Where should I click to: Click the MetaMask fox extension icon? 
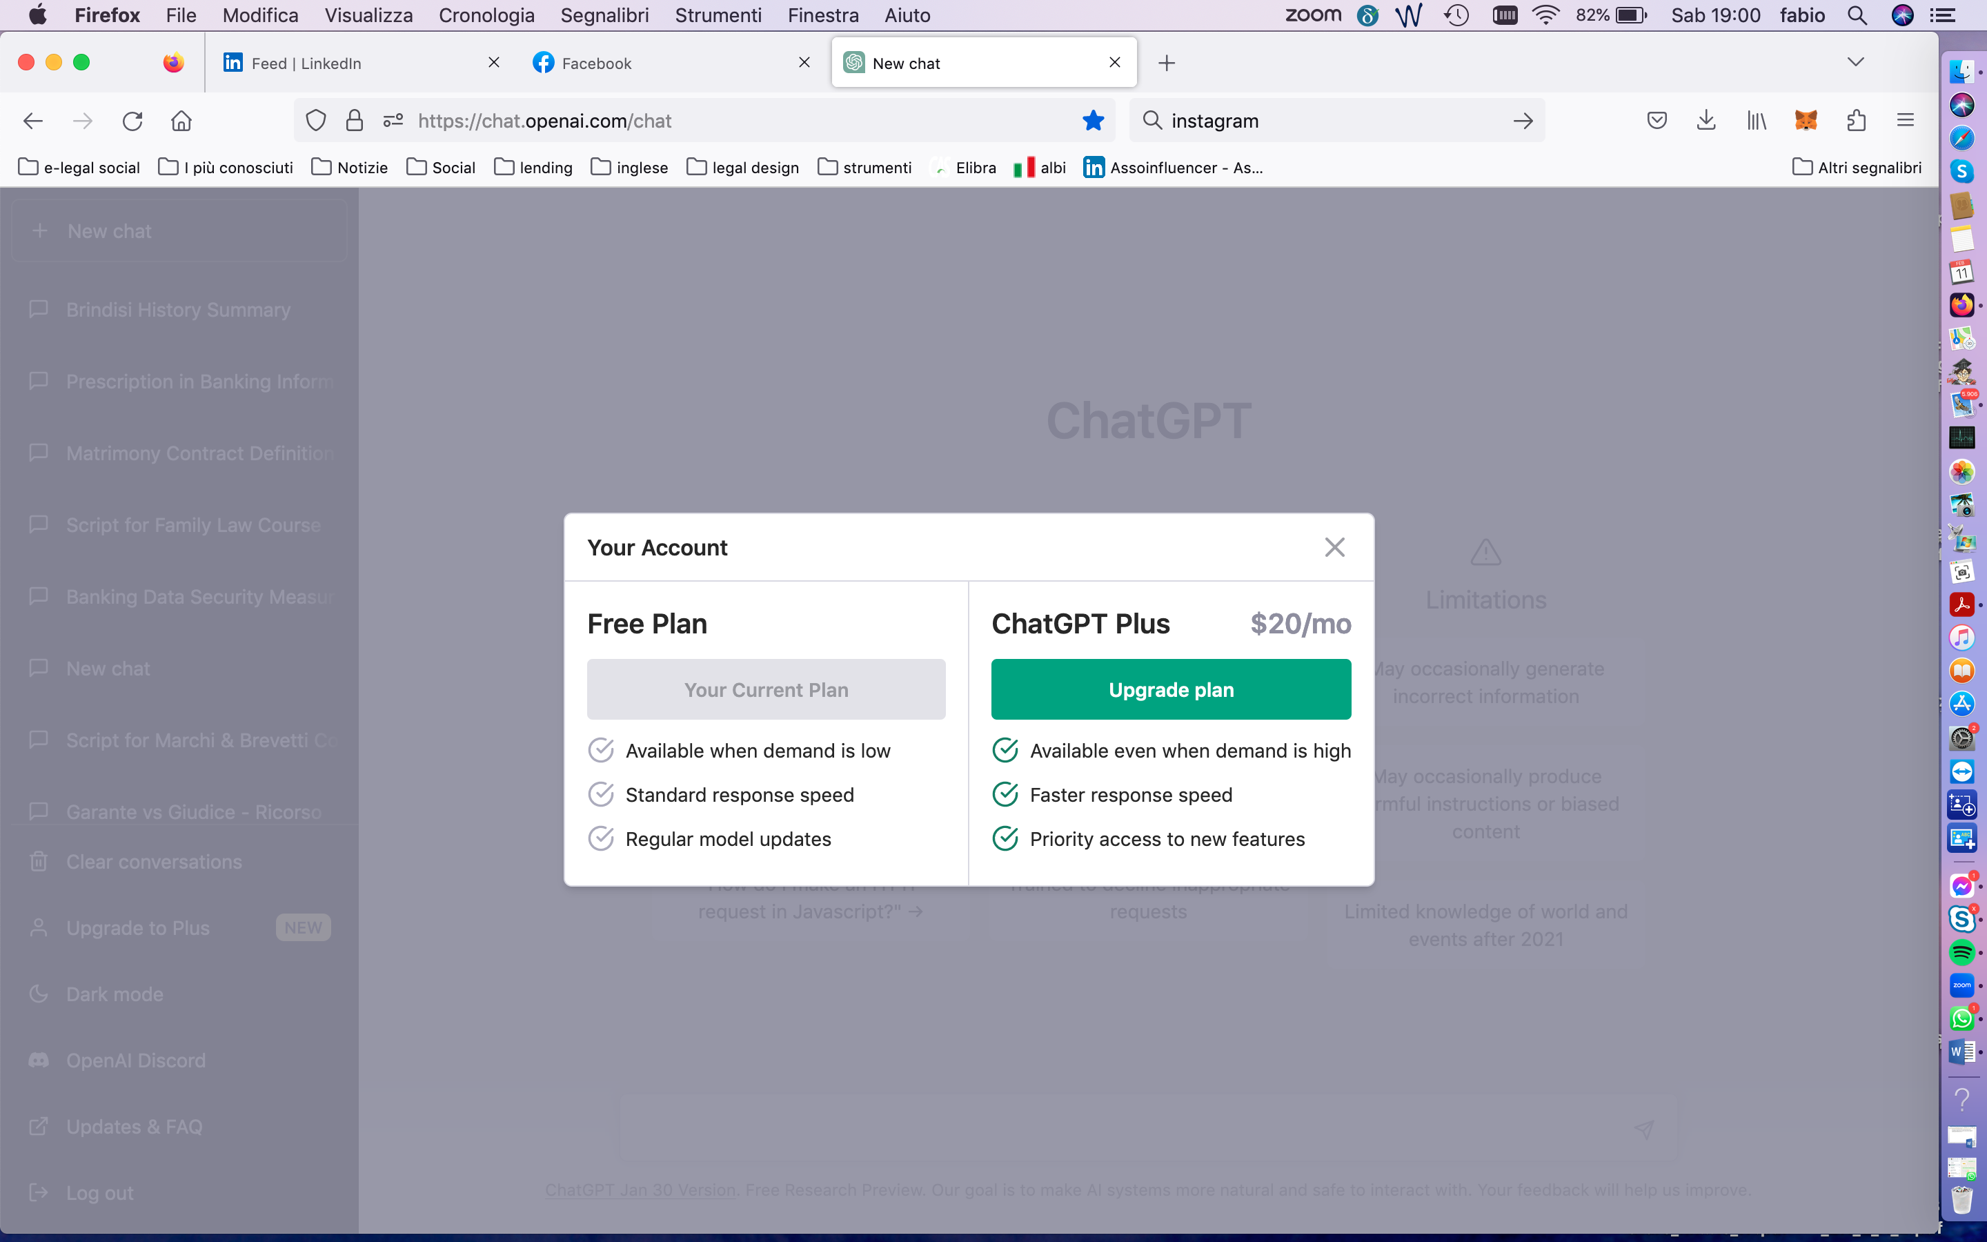[x=1806, y=121]
